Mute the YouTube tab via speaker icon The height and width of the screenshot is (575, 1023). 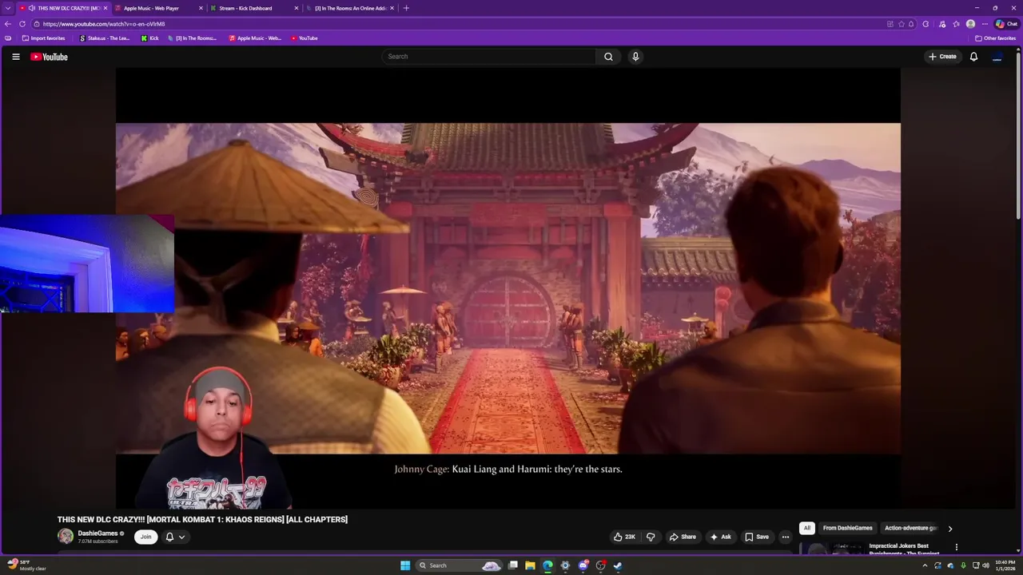(31, 8)
